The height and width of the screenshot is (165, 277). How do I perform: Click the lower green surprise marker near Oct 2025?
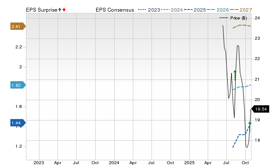tap(250, 127)
